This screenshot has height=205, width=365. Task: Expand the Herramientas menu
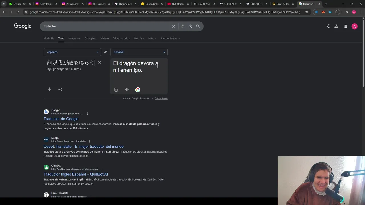171,38
